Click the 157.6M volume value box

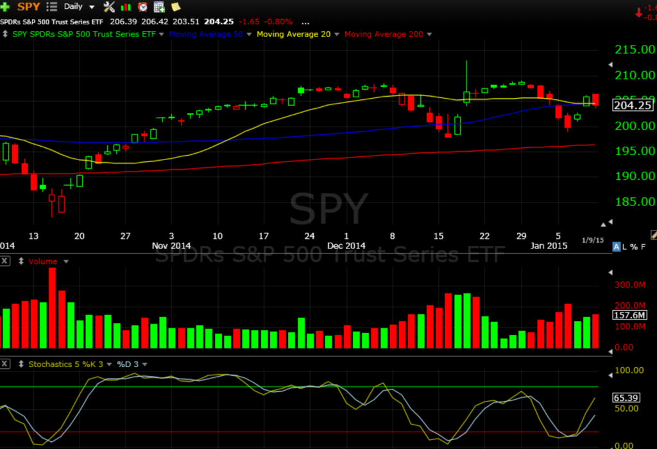[630, 315]
